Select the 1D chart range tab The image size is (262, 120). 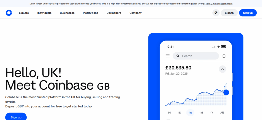pyautogui.click(x=179, y=113)
